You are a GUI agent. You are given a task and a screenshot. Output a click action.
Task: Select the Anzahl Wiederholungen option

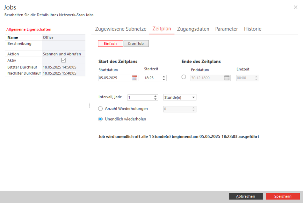(x=101, y=109)
